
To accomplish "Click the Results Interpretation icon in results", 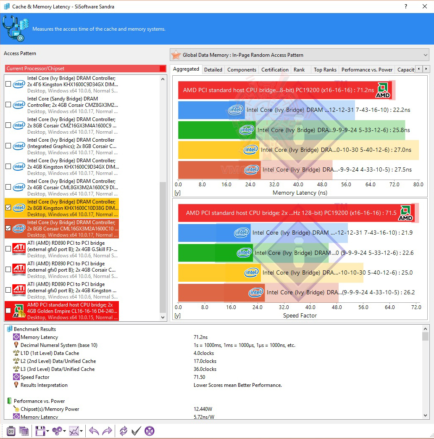I will [16, 385].
